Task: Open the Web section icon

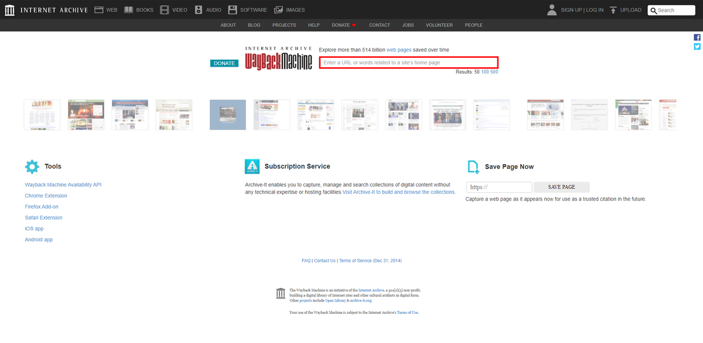Action: [99, 10]
